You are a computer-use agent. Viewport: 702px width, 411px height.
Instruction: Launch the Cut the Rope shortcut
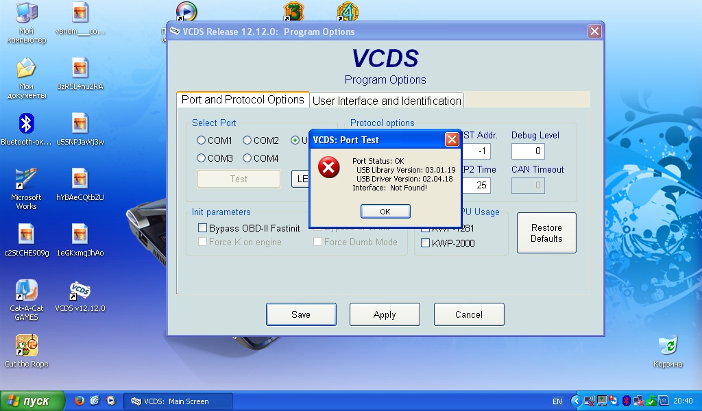[x=27, y=351]
